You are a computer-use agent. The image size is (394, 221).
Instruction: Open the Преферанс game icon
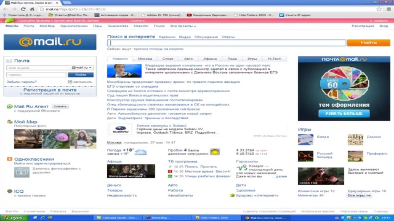point(355,156)
